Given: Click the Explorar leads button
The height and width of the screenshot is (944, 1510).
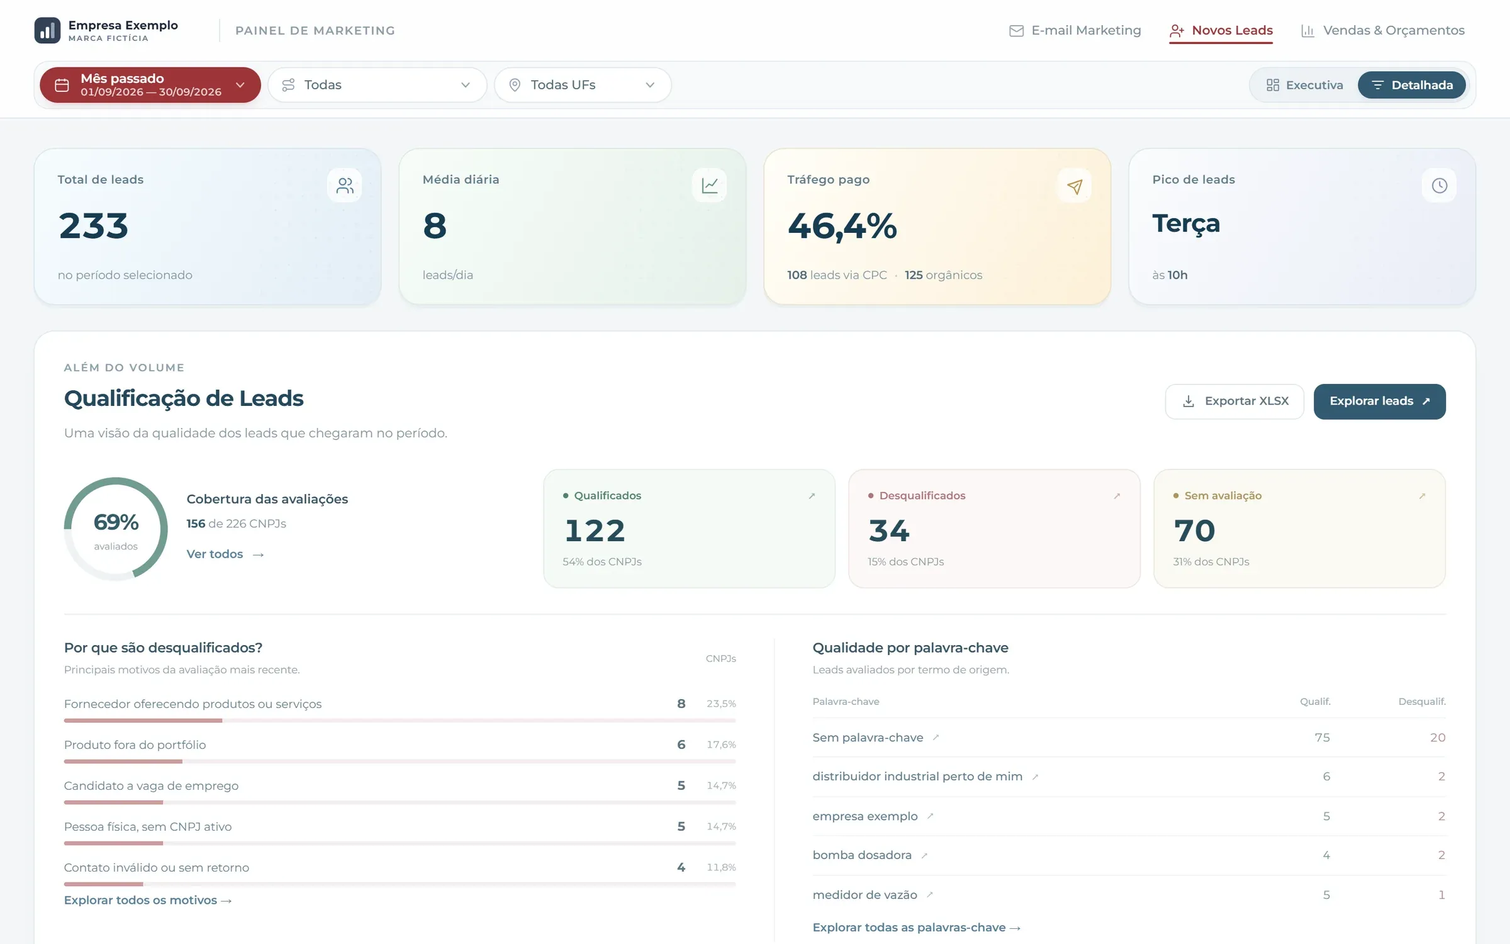Looking at the screenshot, I should [x=1379, y=402].
